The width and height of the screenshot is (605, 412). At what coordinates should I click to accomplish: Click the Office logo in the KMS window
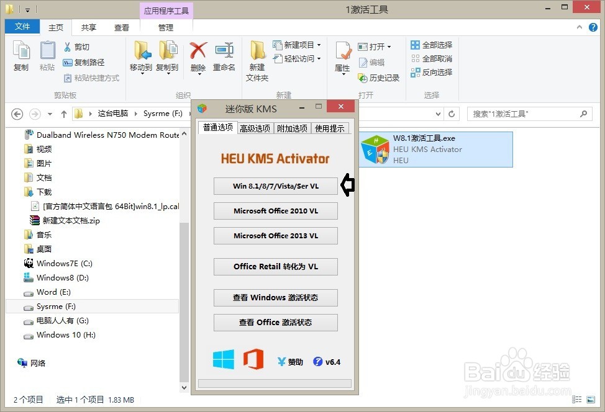(253, 359)
